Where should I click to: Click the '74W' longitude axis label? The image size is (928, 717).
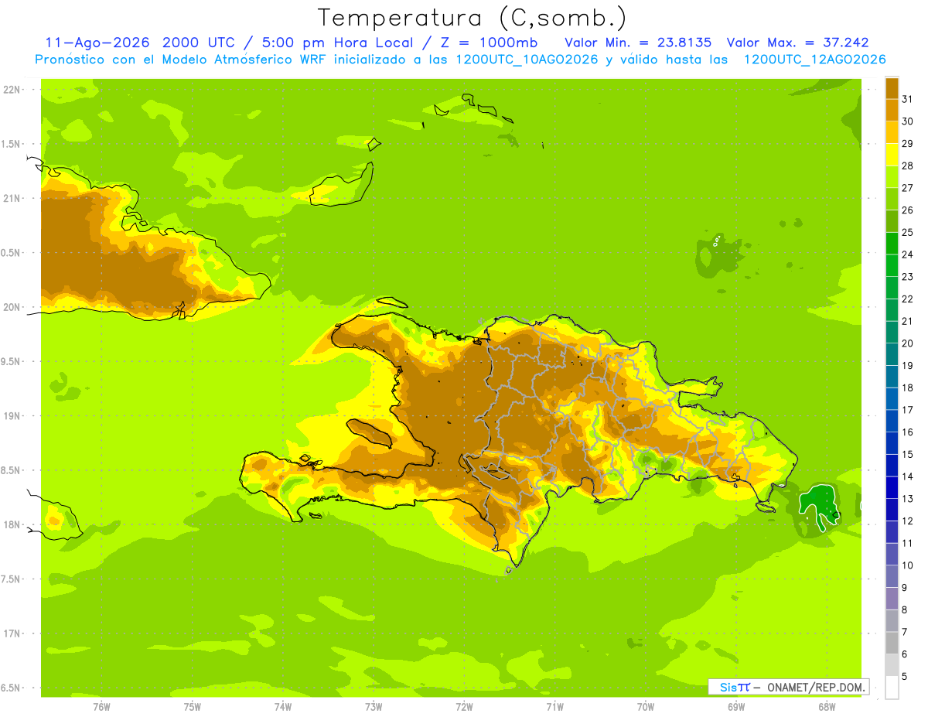pyautogui.click(x=283, y=706)
